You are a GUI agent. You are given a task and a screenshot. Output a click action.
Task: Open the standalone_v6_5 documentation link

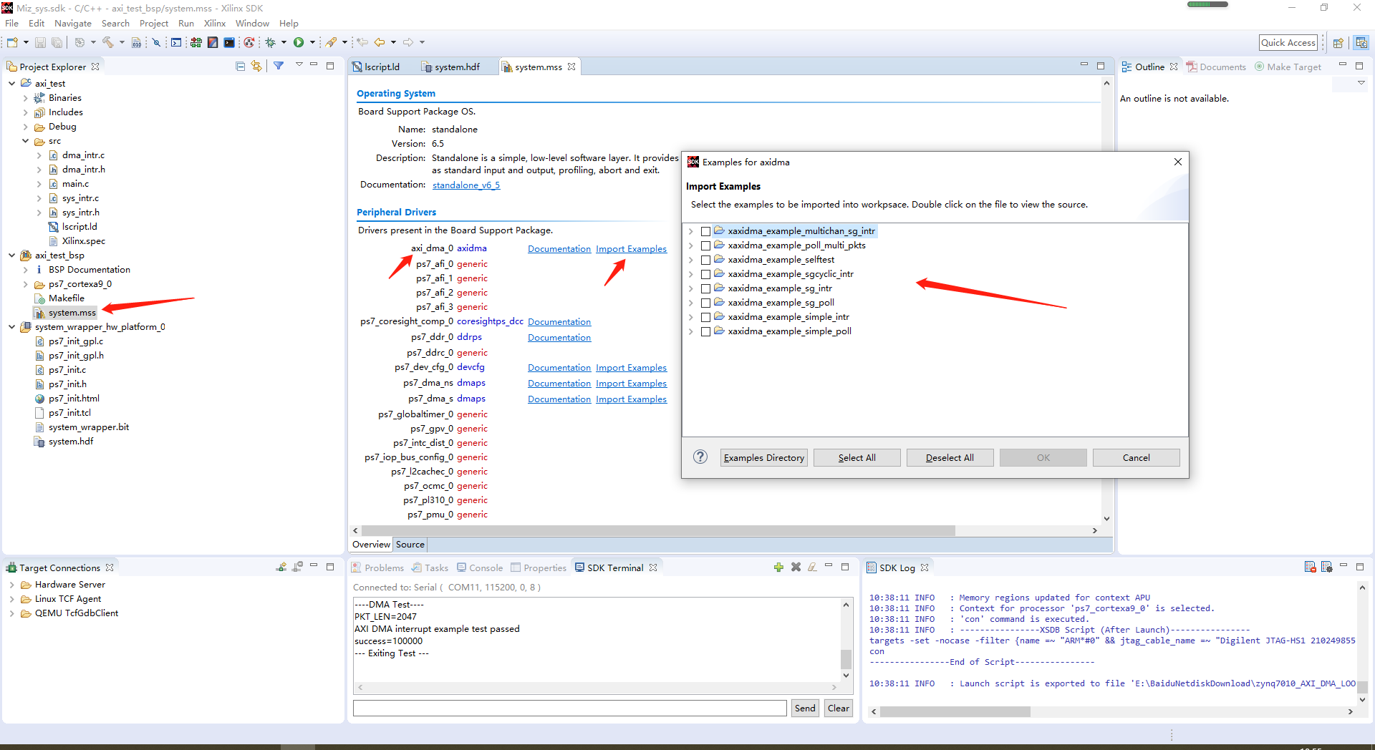pos(466,185)
